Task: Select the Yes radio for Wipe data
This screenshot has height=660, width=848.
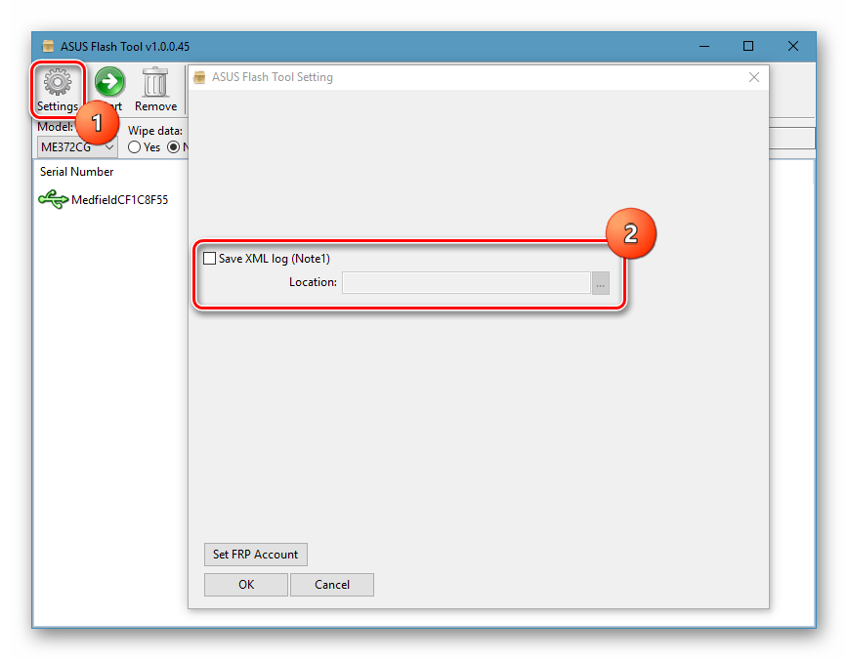Action: pyautogui.click(x=134, y=147)
